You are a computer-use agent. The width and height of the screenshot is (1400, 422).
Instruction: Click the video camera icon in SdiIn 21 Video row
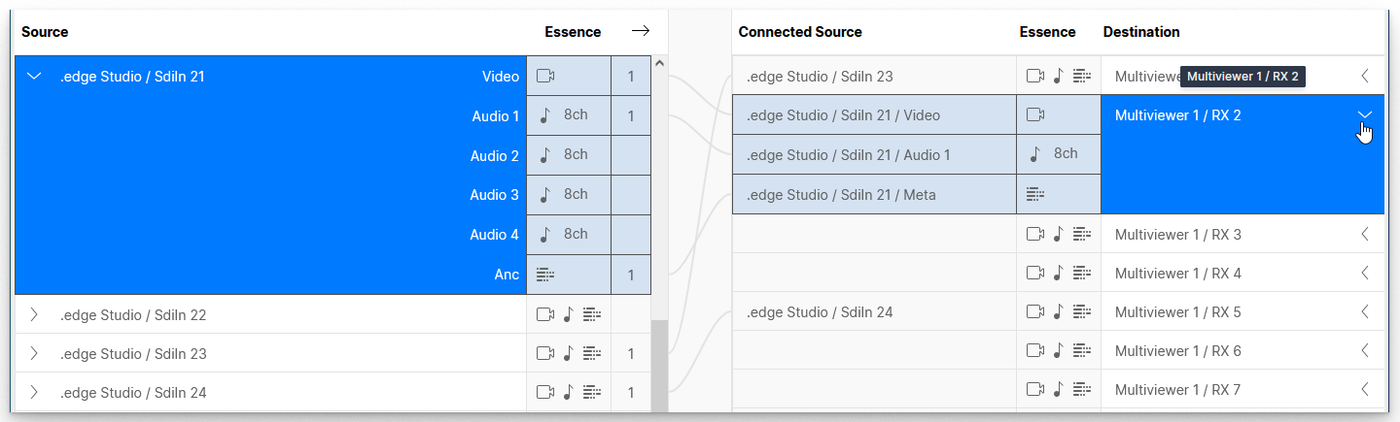545,76
